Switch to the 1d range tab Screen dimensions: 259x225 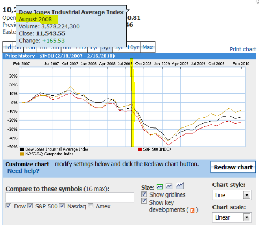pos(7,47)
